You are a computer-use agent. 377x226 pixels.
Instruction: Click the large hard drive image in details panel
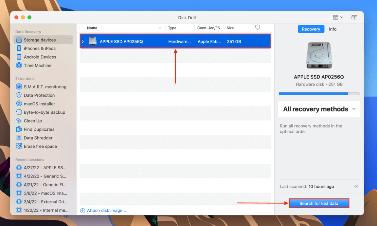tap(319, 55)
